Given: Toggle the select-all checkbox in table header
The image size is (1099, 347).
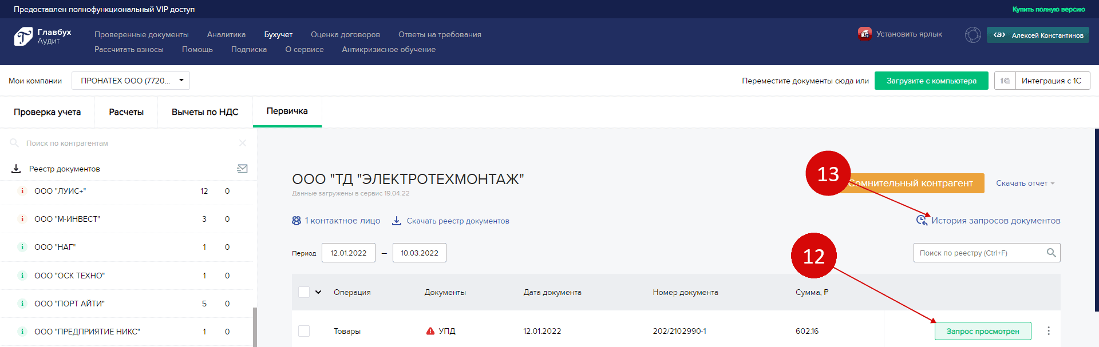Looking at the screenshot, I should [304, 292].
